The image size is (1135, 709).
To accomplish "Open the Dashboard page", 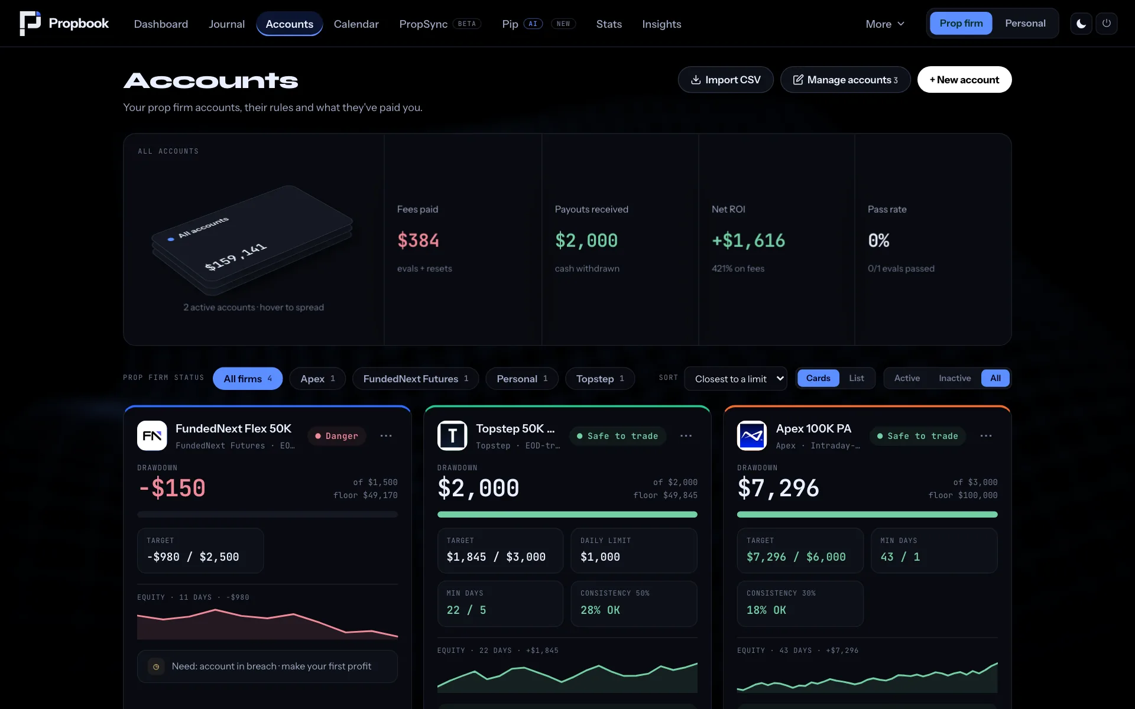I will (161, 24).
